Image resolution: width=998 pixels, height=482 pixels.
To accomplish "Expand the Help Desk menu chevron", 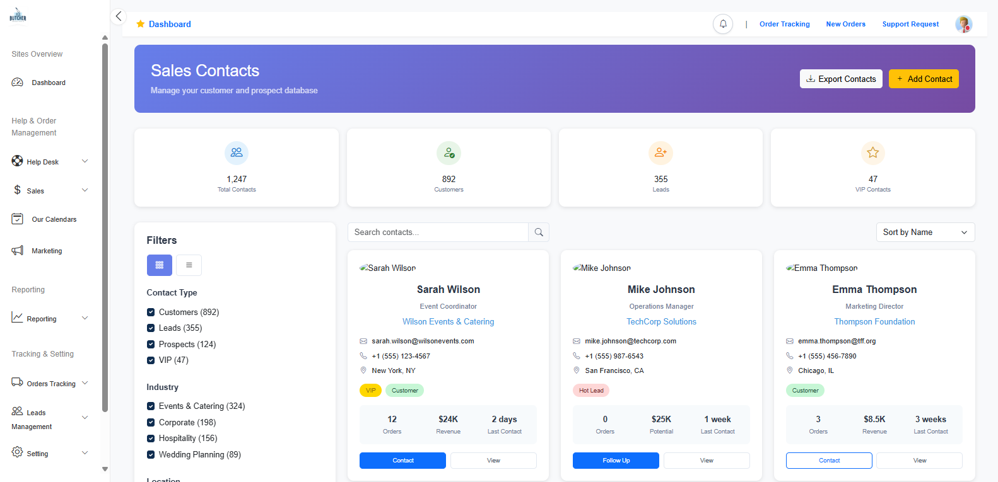I will pos(85,161).
